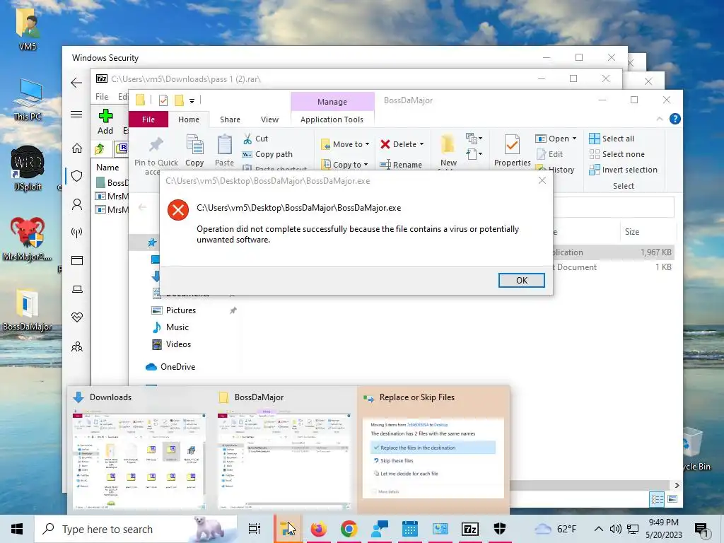
Task: Click the quick access Properties checkmark icon
Action: point(163,100)
